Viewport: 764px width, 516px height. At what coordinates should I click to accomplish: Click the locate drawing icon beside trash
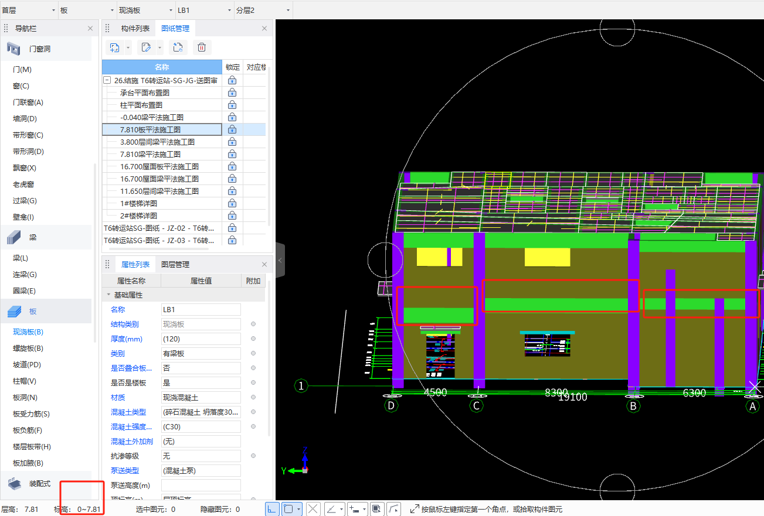click(x=178, y=48)
